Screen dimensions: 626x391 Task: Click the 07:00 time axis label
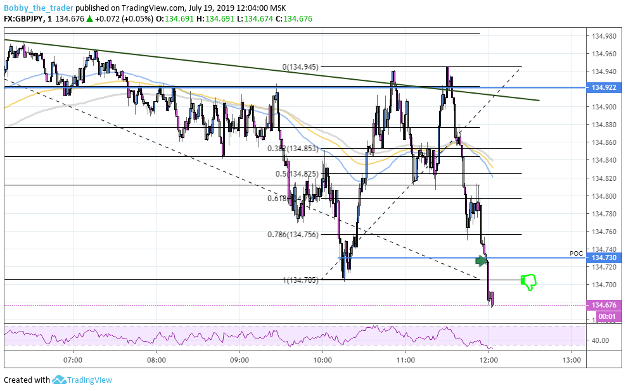coord(73,360)
